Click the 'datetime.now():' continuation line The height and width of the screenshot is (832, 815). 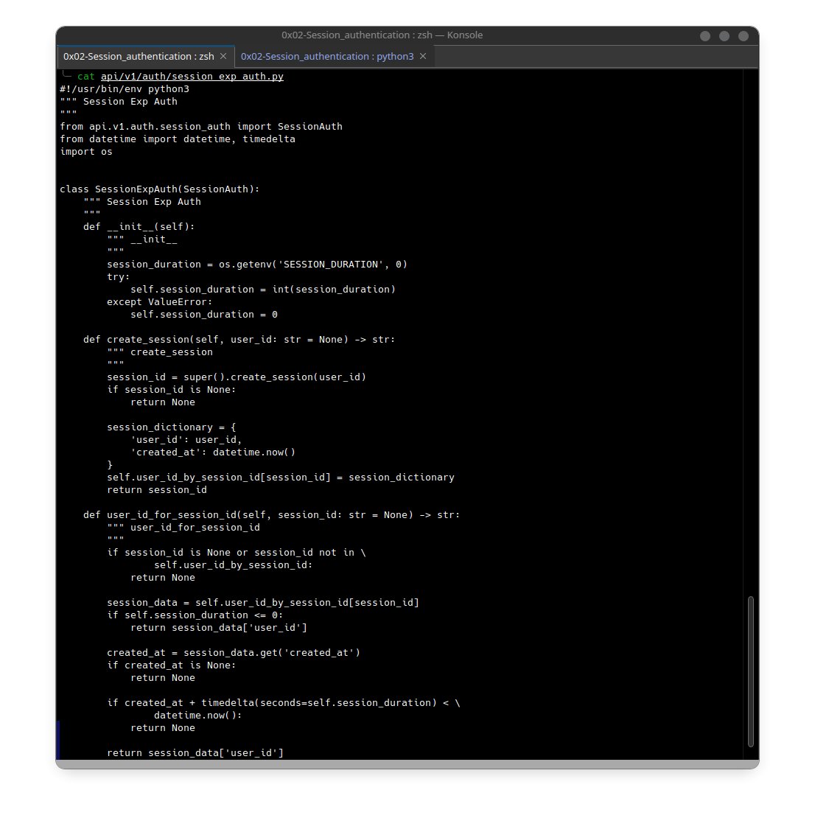(198, 716)
